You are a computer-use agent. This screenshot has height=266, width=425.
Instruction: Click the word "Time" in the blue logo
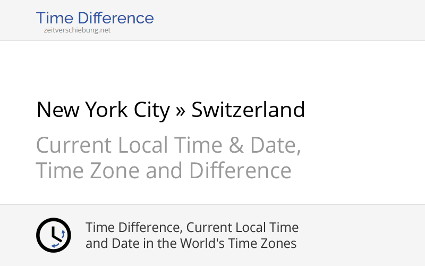[54, 18]
